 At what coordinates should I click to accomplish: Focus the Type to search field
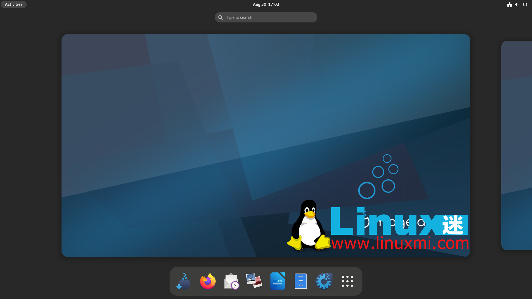pyautogui.click(x=266, y=17)
